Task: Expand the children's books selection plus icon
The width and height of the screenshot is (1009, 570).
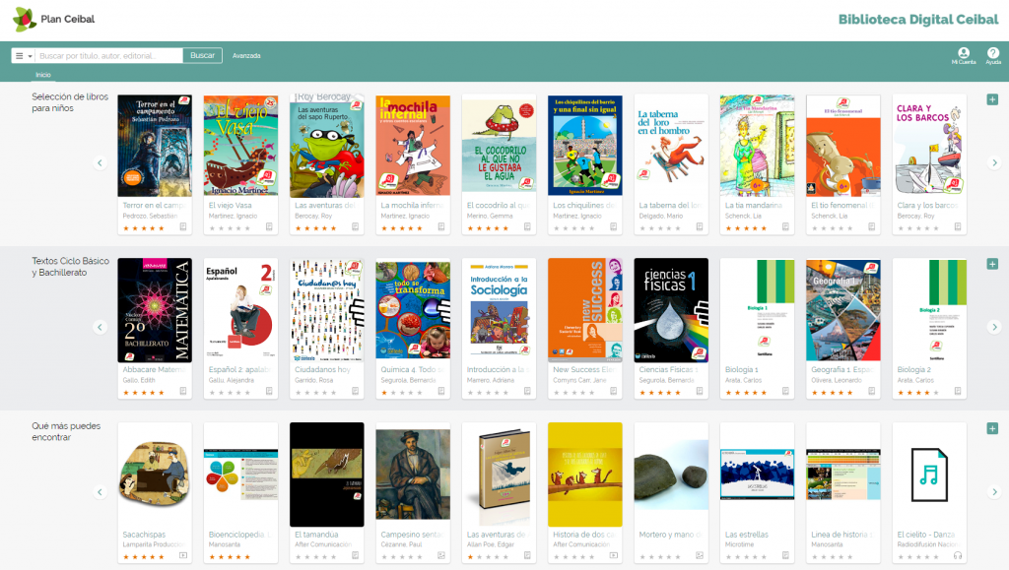Action: click(x=992, y=99)
